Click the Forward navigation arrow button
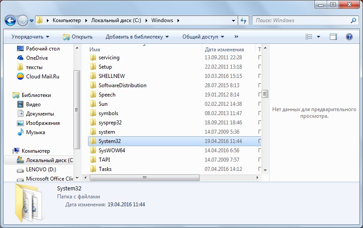This screenshot has width=363, height=228. click(23, 21)
